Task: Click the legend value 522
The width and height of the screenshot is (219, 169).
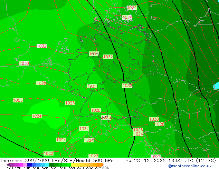Action: click(45, 168)
